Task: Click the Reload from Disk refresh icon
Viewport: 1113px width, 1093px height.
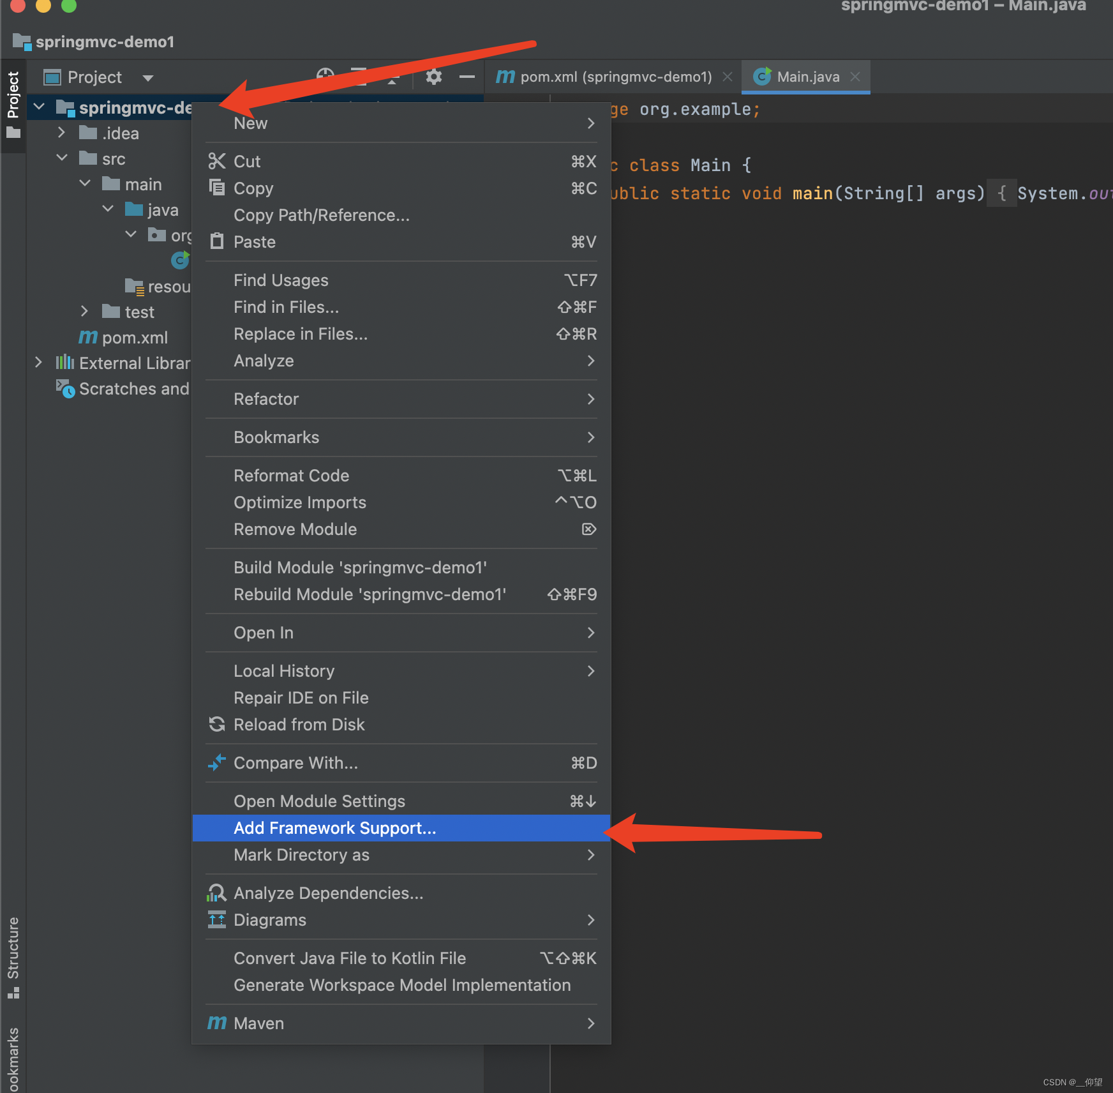Action: pyautogui.click(x=217, y=724)
